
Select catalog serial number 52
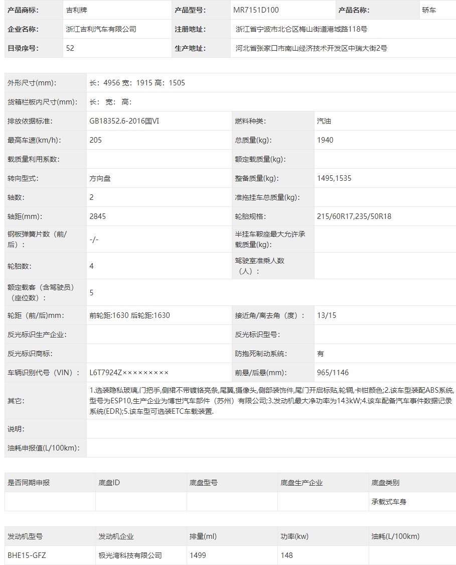(70, 48)
